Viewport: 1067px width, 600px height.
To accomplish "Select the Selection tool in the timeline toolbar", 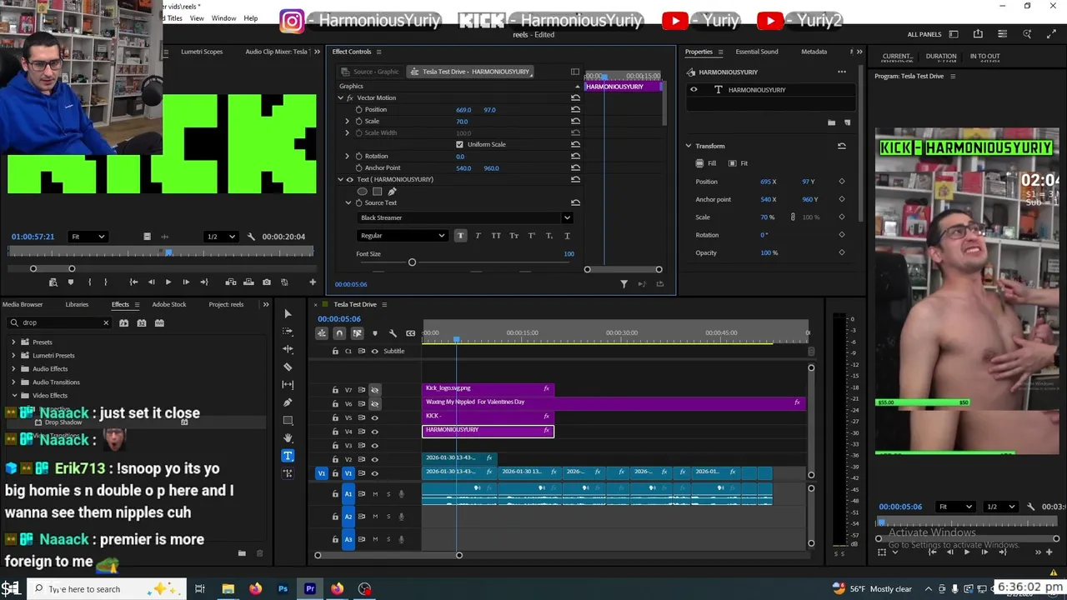I will point(288,314).
